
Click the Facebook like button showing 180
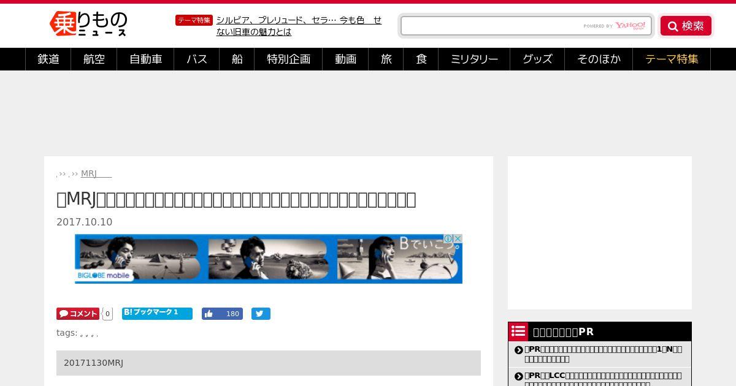[222, 314]
